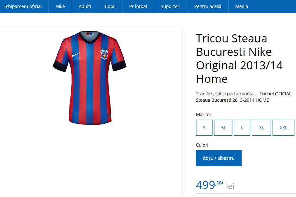Go to the Nike category
Screen dimensions: 296x197
(x=60, y=6)
